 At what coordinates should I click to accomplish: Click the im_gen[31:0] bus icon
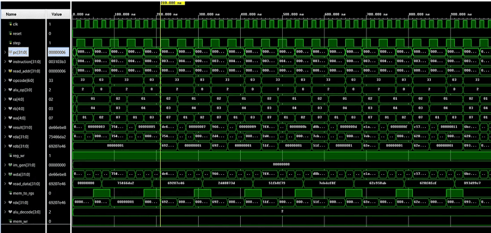pos(10,165)
